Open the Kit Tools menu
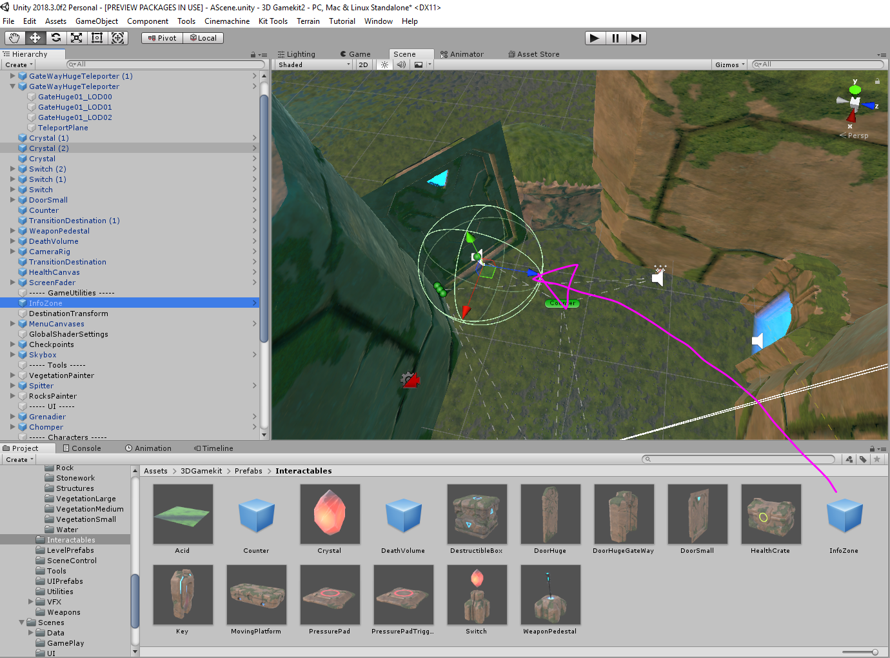This screenshot has height=658, width=890. click(273, 21)
